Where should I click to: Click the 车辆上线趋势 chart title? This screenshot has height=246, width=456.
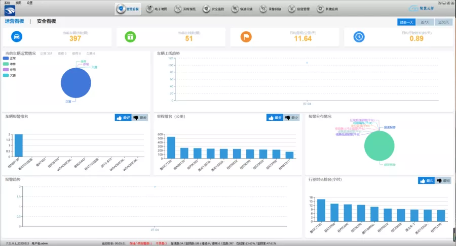168,54
